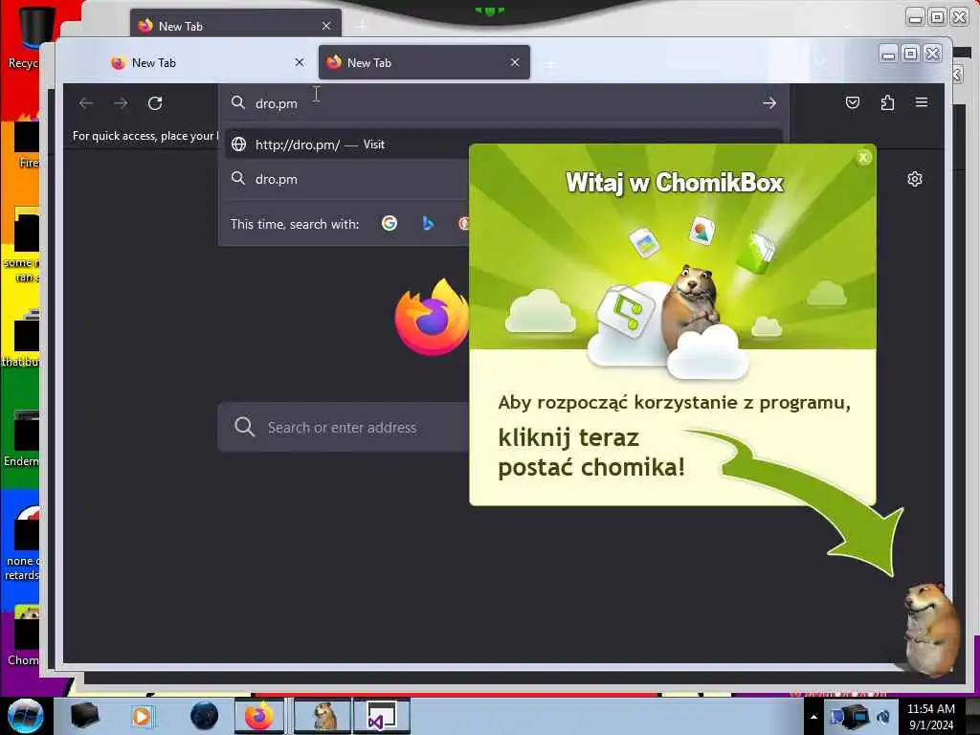
Task: Open the Firefox logo on new tab page
Action: 432,318
